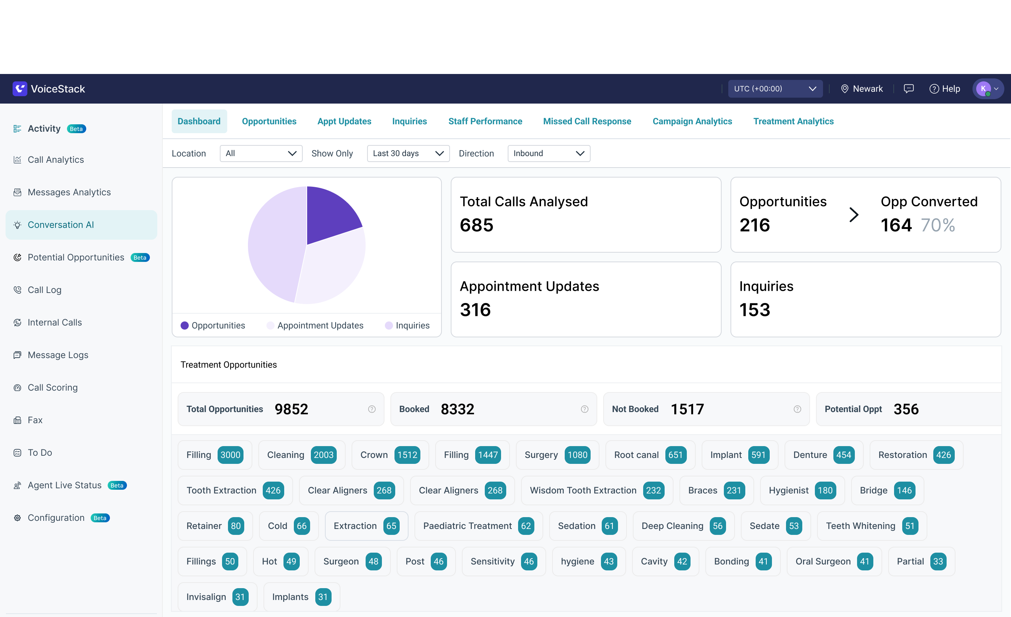Click the Configuration gear icon

click(x=17, y=518)
